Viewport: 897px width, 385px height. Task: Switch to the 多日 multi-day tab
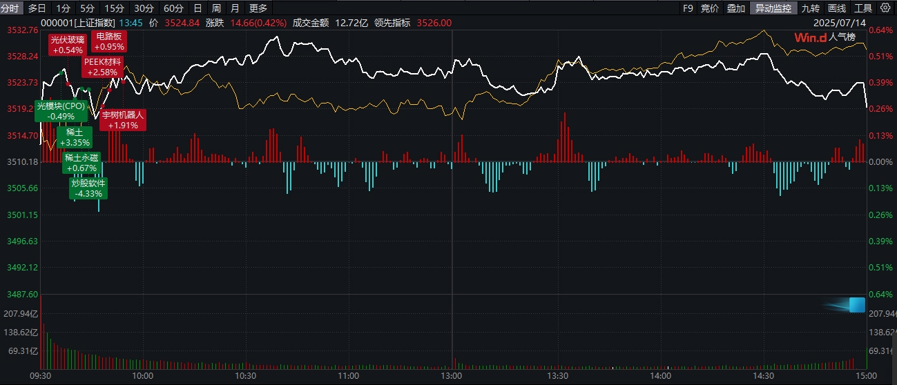37,8
